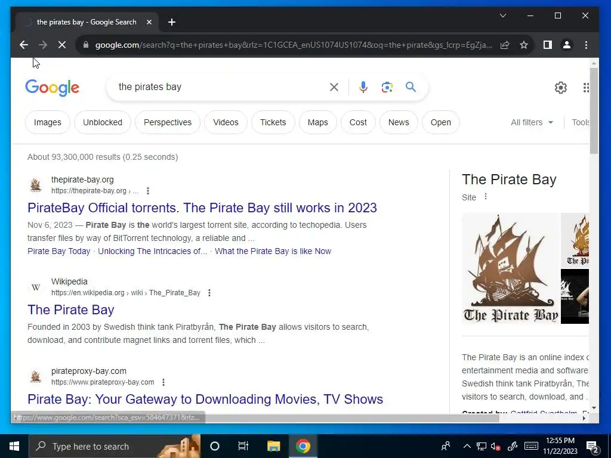Stop page loading with the X button

click(x=62, y=45)
